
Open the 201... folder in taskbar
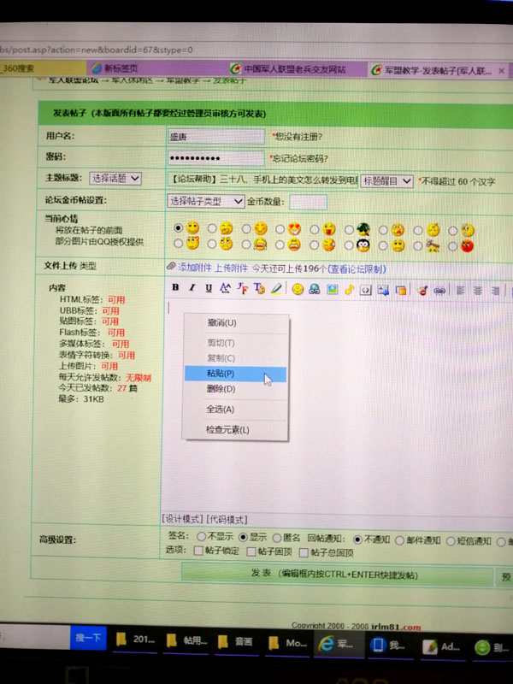click(134, 640)
